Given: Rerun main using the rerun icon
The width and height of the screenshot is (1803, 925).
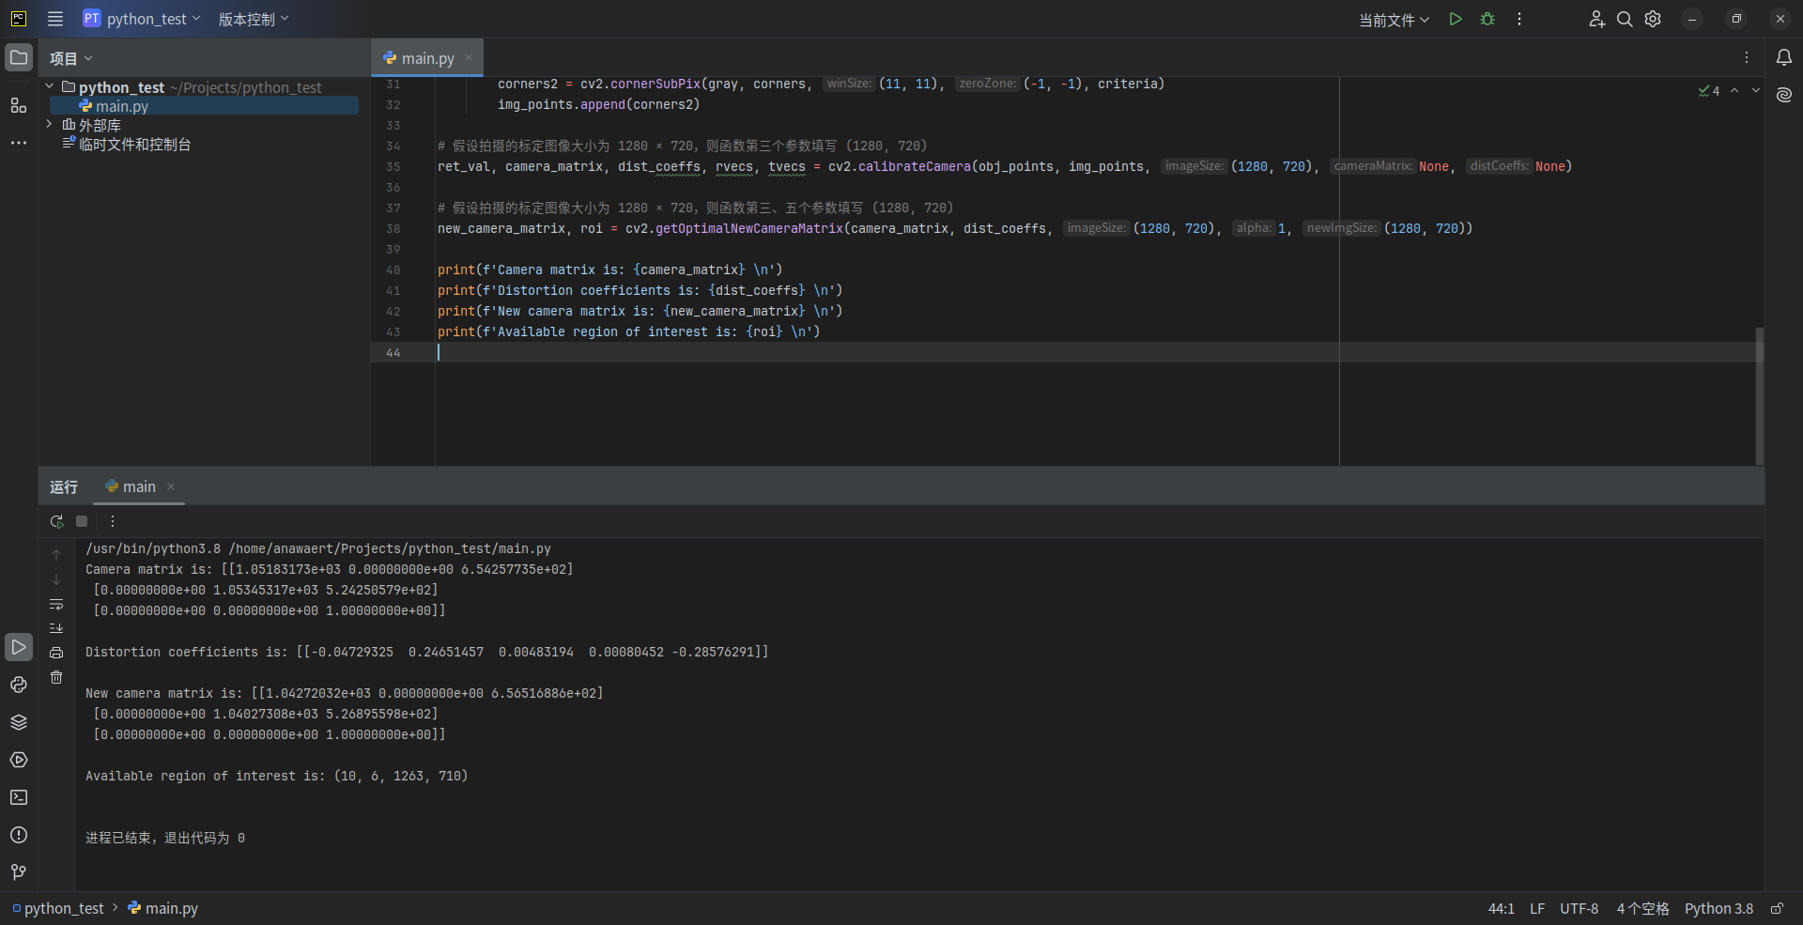Looking at the screenshot, I should [x=56, y=521].
